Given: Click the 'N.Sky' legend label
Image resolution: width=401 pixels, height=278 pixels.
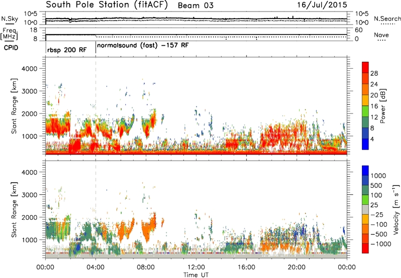Looking at the screenshot, I should pos(10,19).
